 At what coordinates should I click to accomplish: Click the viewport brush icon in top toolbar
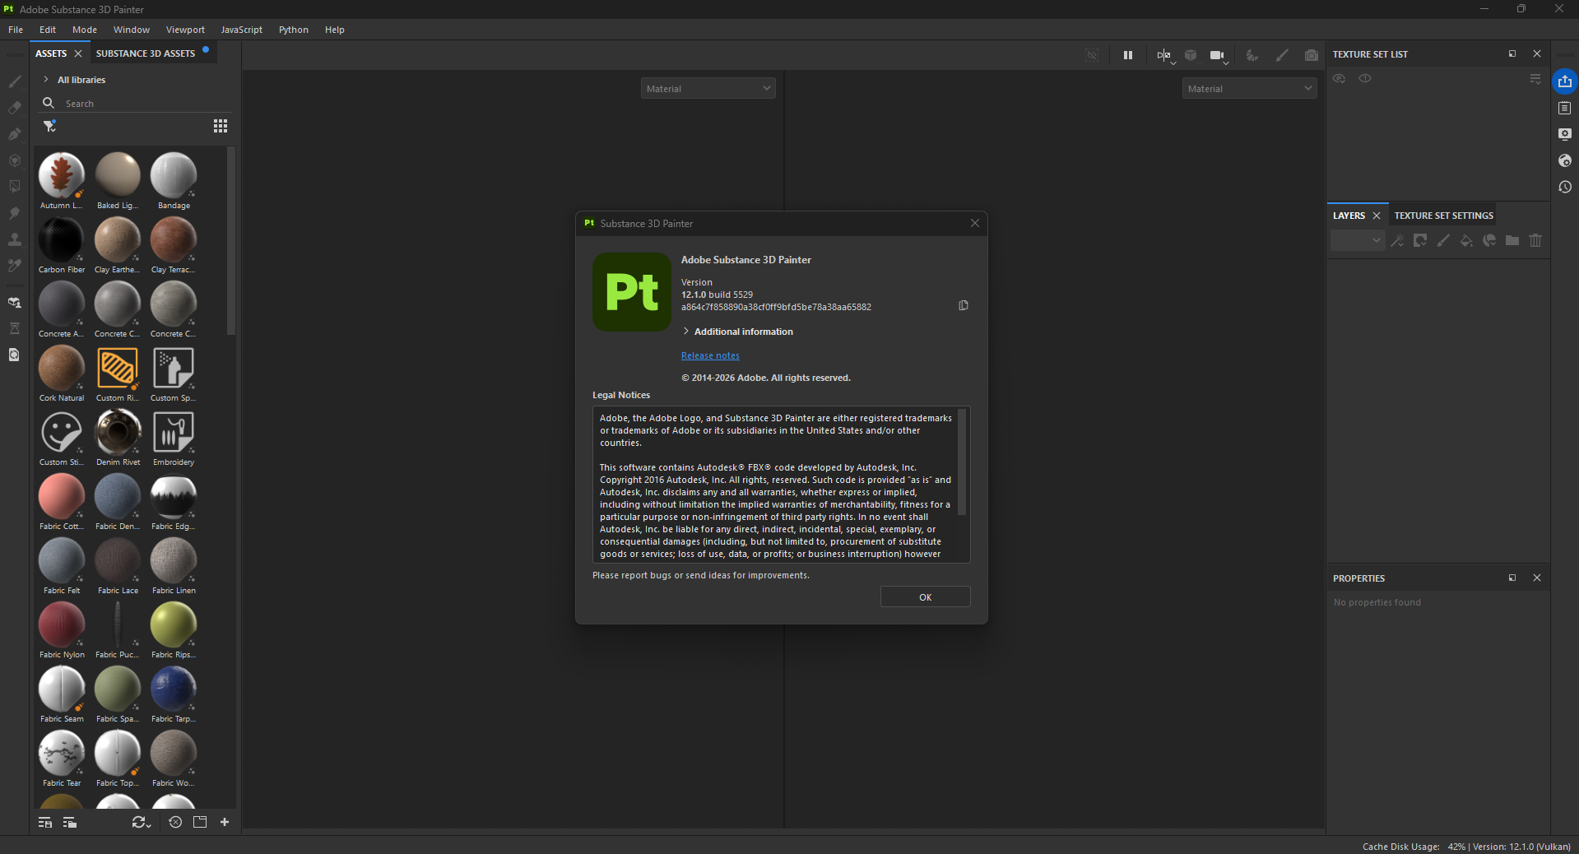click(x=1282, y=55)
